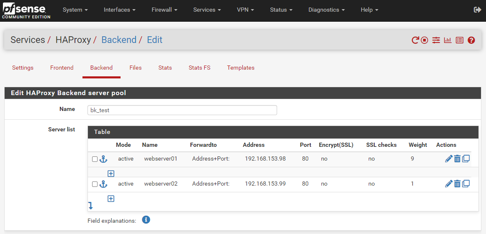The width and height of the screenshot is (486, 234).
Task: Delete webserver01 with trash icon
Action: [x=457, y=159]
